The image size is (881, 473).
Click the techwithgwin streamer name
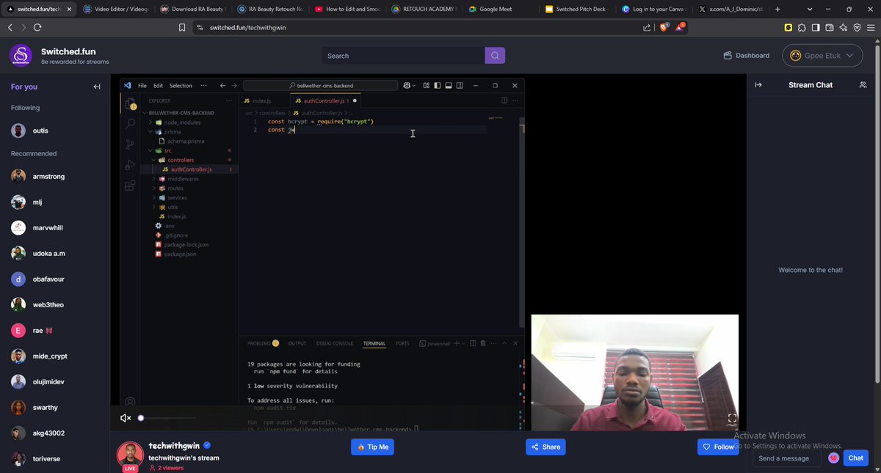tap(174, 445)
